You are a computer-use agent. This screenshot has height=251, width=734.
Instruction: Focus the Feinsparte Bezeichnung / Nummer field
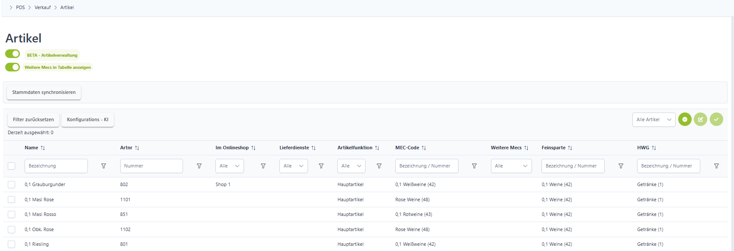573,166
